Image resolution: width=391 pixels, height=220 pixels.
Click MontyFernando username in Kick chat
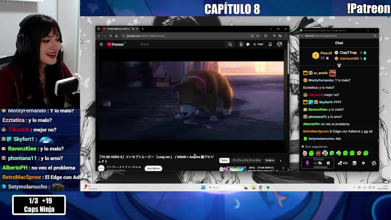point(321,80)
